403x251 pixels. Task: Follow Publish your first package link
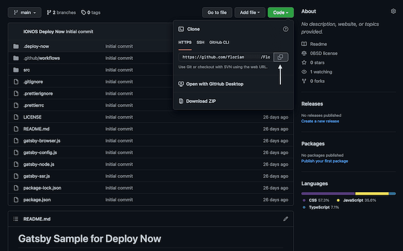325,161
